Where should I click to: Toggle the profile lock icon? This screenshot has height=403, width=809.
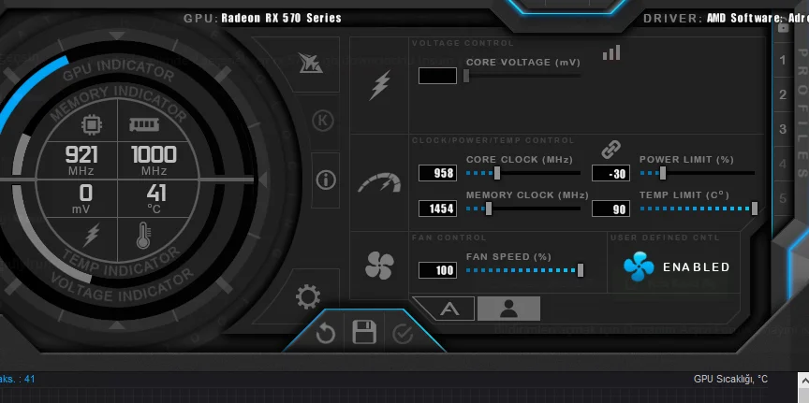[783, 27]
